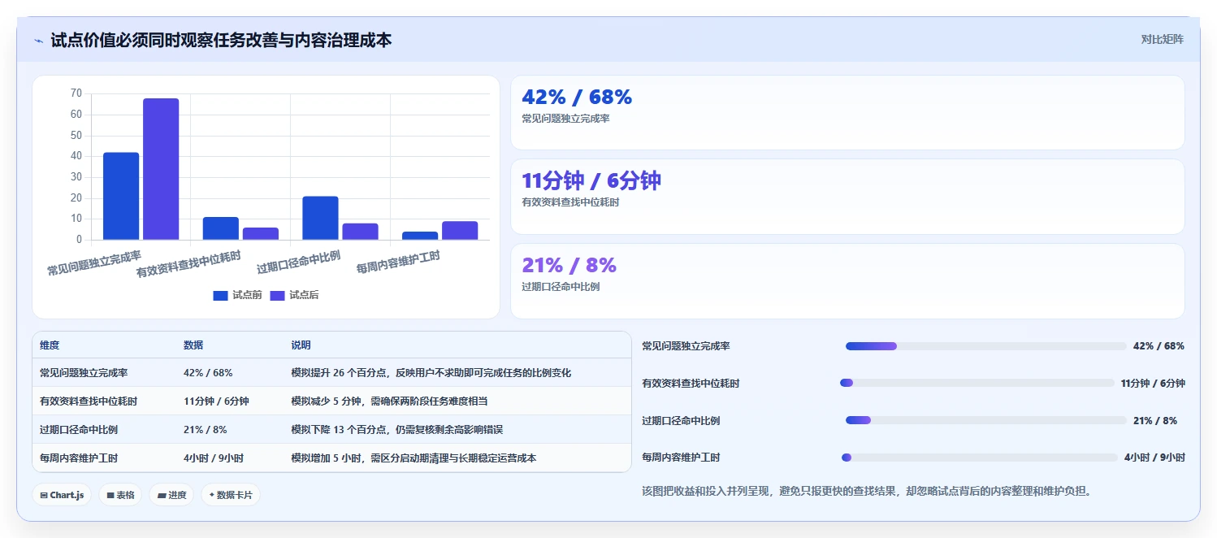This screenshot has height=538, width=1217.
Task: Click table value 4小时 / 9小时
Action: point(214,458)
